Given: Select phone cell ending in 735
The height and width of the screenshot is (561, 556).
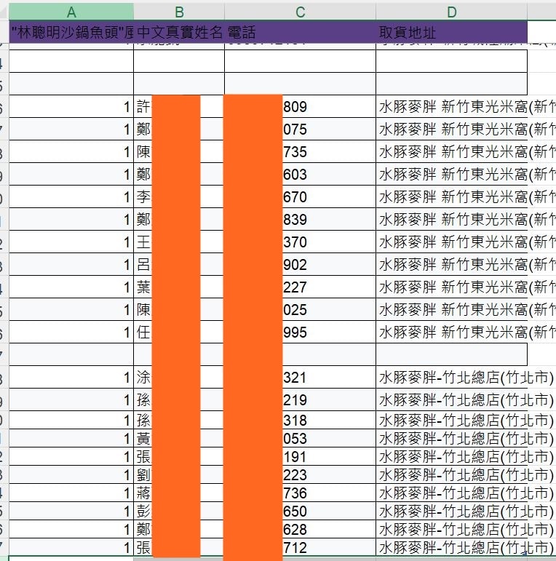Looking at the screenshot, I should [x=300, y=151].
